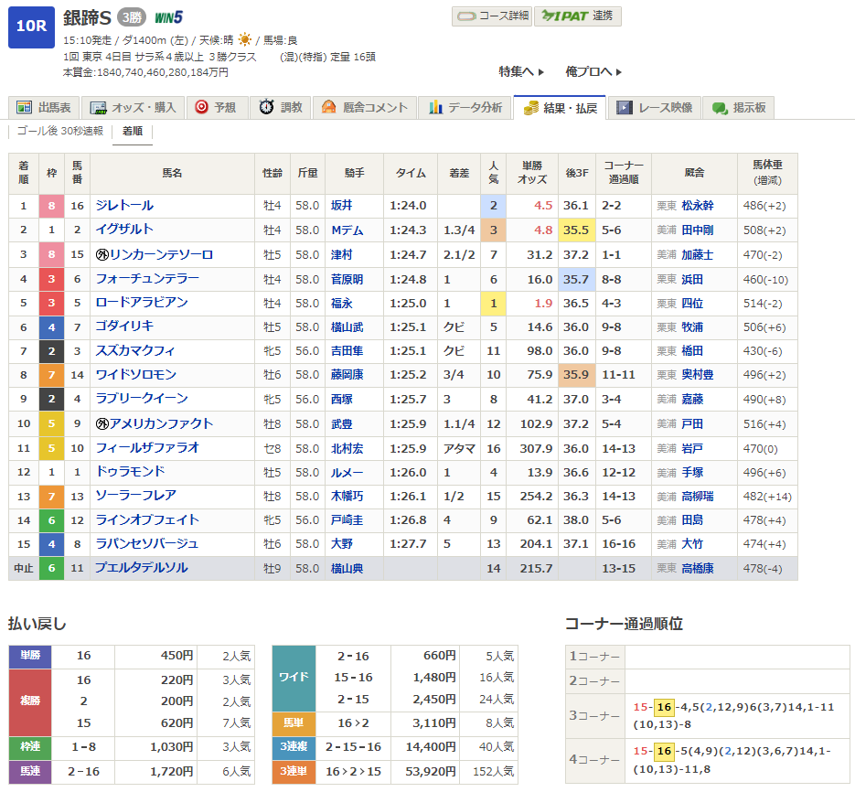
Task: Click the IPAT連携 button
Action: point(577,16)
